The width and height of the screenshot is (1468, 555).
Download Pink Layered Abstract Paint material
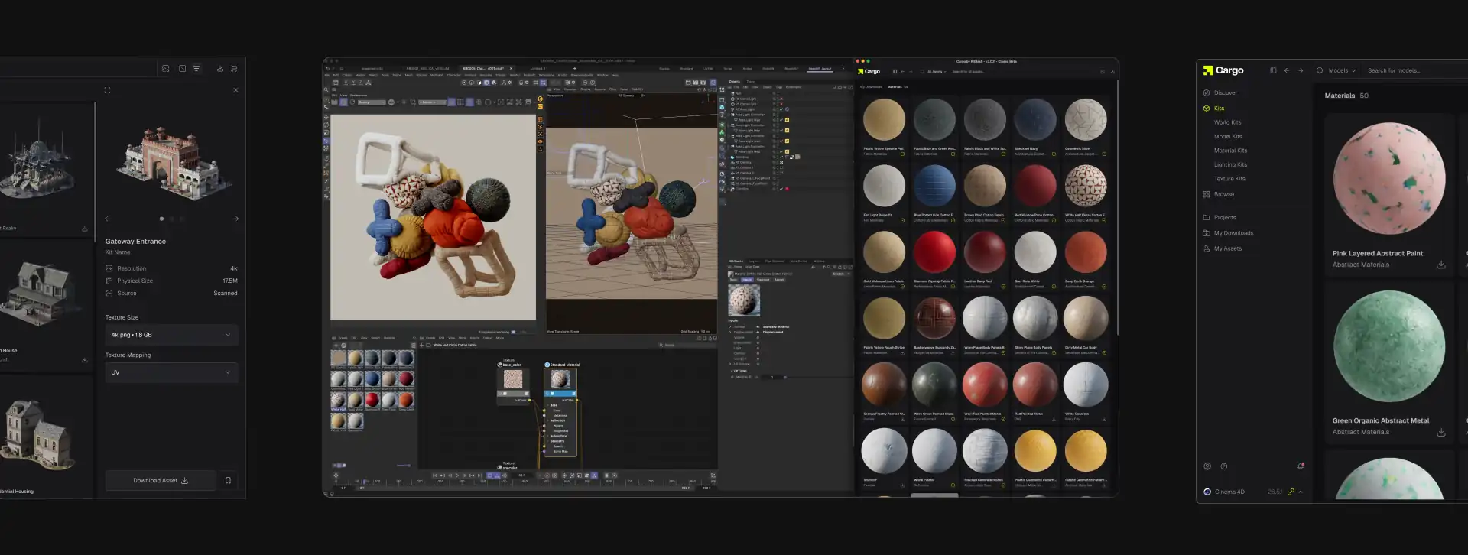coord(1441,265)
